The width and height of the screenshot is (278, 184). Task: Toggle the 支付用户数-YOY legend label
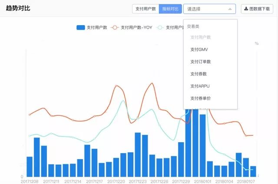[x=136, y=27]
